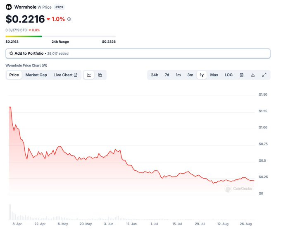Set chart range to 1m
The width and height of the screenshot is (281, 230).
[x=178, y=75]
